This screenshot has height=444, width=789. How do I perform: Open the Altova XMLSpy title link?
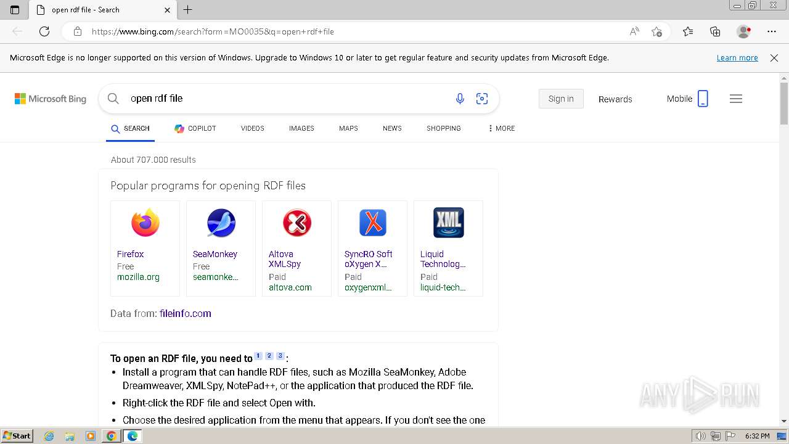coord(285,259)
